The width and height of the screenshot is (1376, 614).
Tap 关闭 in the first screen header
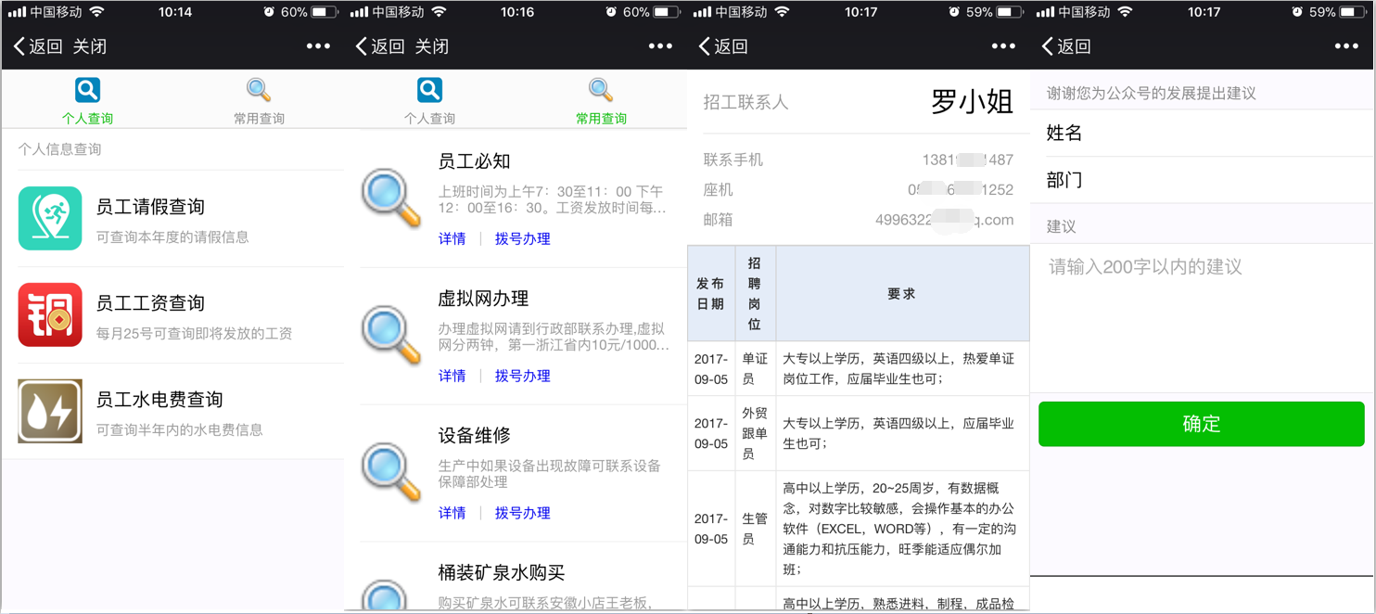pyautogui.click(x=90, y=46)
